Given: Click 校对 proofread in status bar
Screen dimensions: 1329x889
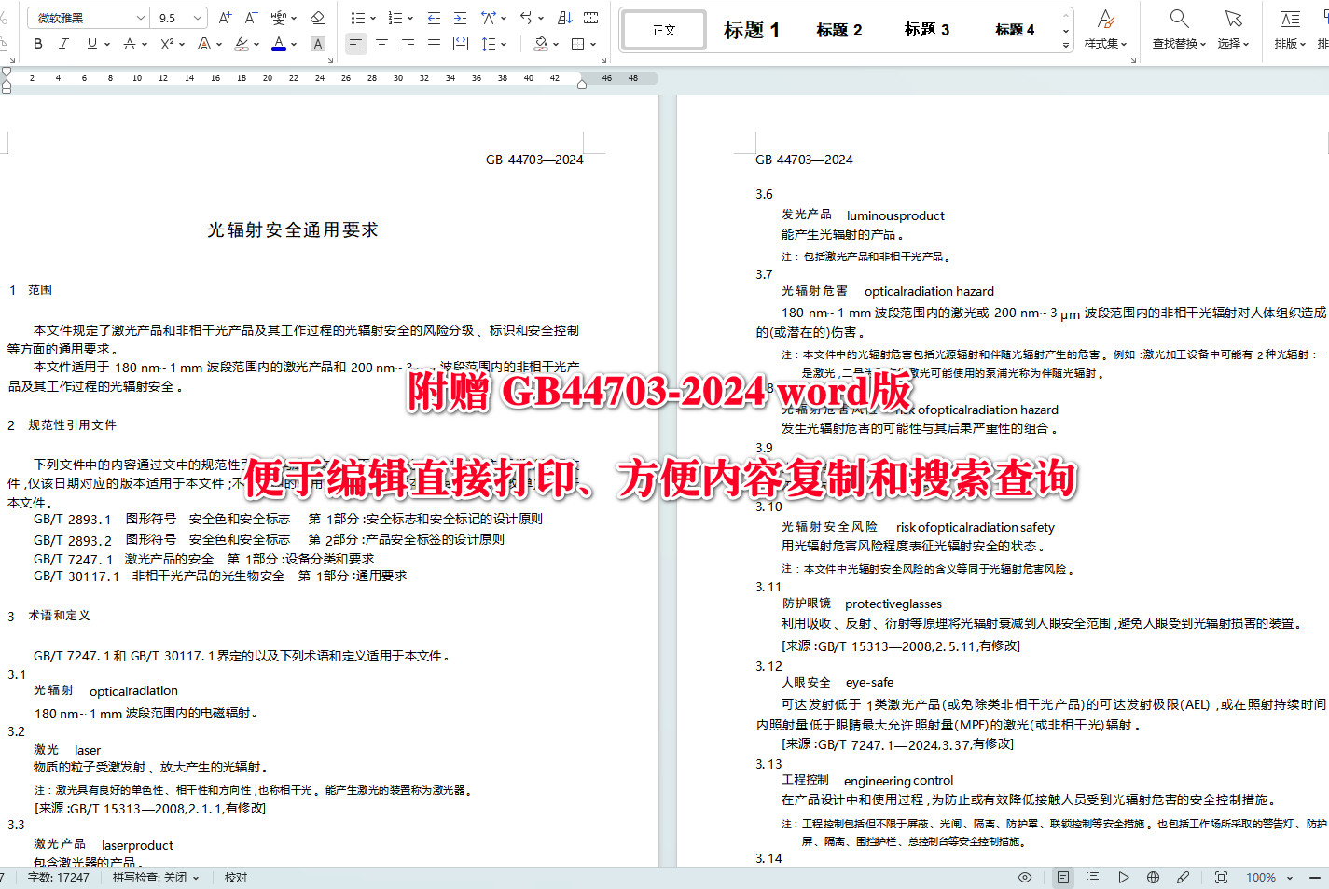Looking at the screenshot, I should tap(236, 878).
